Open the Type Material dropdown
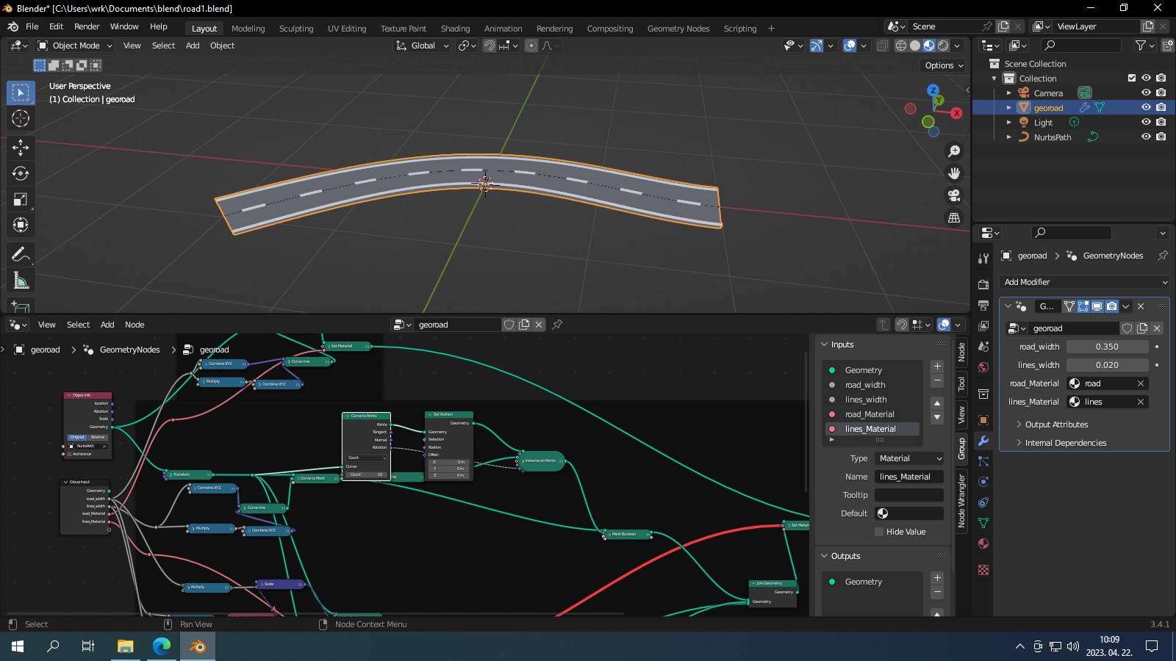1176x661 pixels. 909,458
